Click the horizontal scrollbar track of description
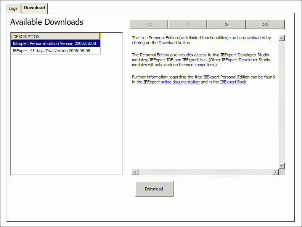Viewport: 302px width, 227px height. pyautogui.click(x=206, y=172)
